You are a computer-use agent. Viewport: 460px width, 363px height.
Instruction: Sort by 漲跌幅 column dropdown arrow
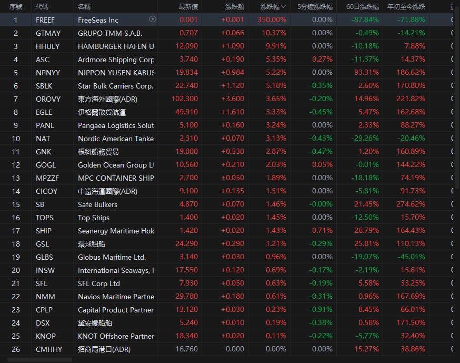coord(283,7)
